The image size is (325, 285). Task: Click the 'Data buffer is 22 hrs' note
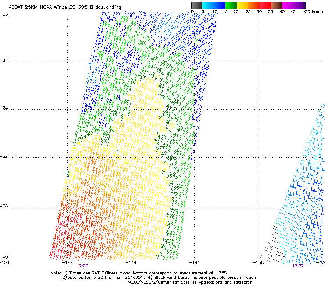159,278
